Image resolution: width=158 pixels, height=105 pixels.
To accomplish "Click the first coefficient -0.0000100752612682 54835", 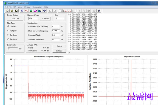I will [x=83, y=14].
